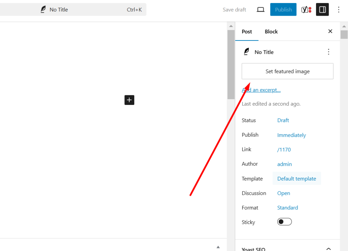Screen dimensions: 348x251
Task: Click the editor vertical scrollbar thumb
Action: tap(231, 64)
